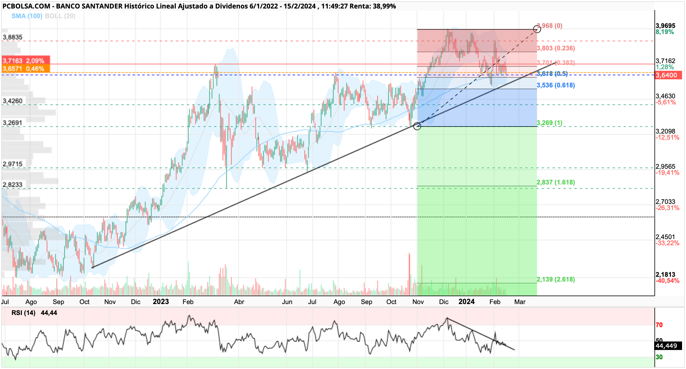The width and height of the screenshot is (686, 369).
Task: Click the 3,4630 axis value
Action: (x=665, y=96)
